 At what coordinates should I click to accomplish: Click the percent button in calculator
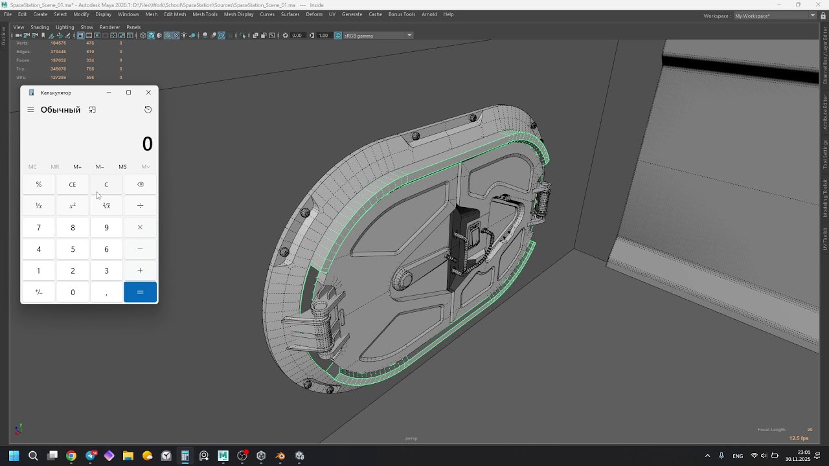[39, 184]
